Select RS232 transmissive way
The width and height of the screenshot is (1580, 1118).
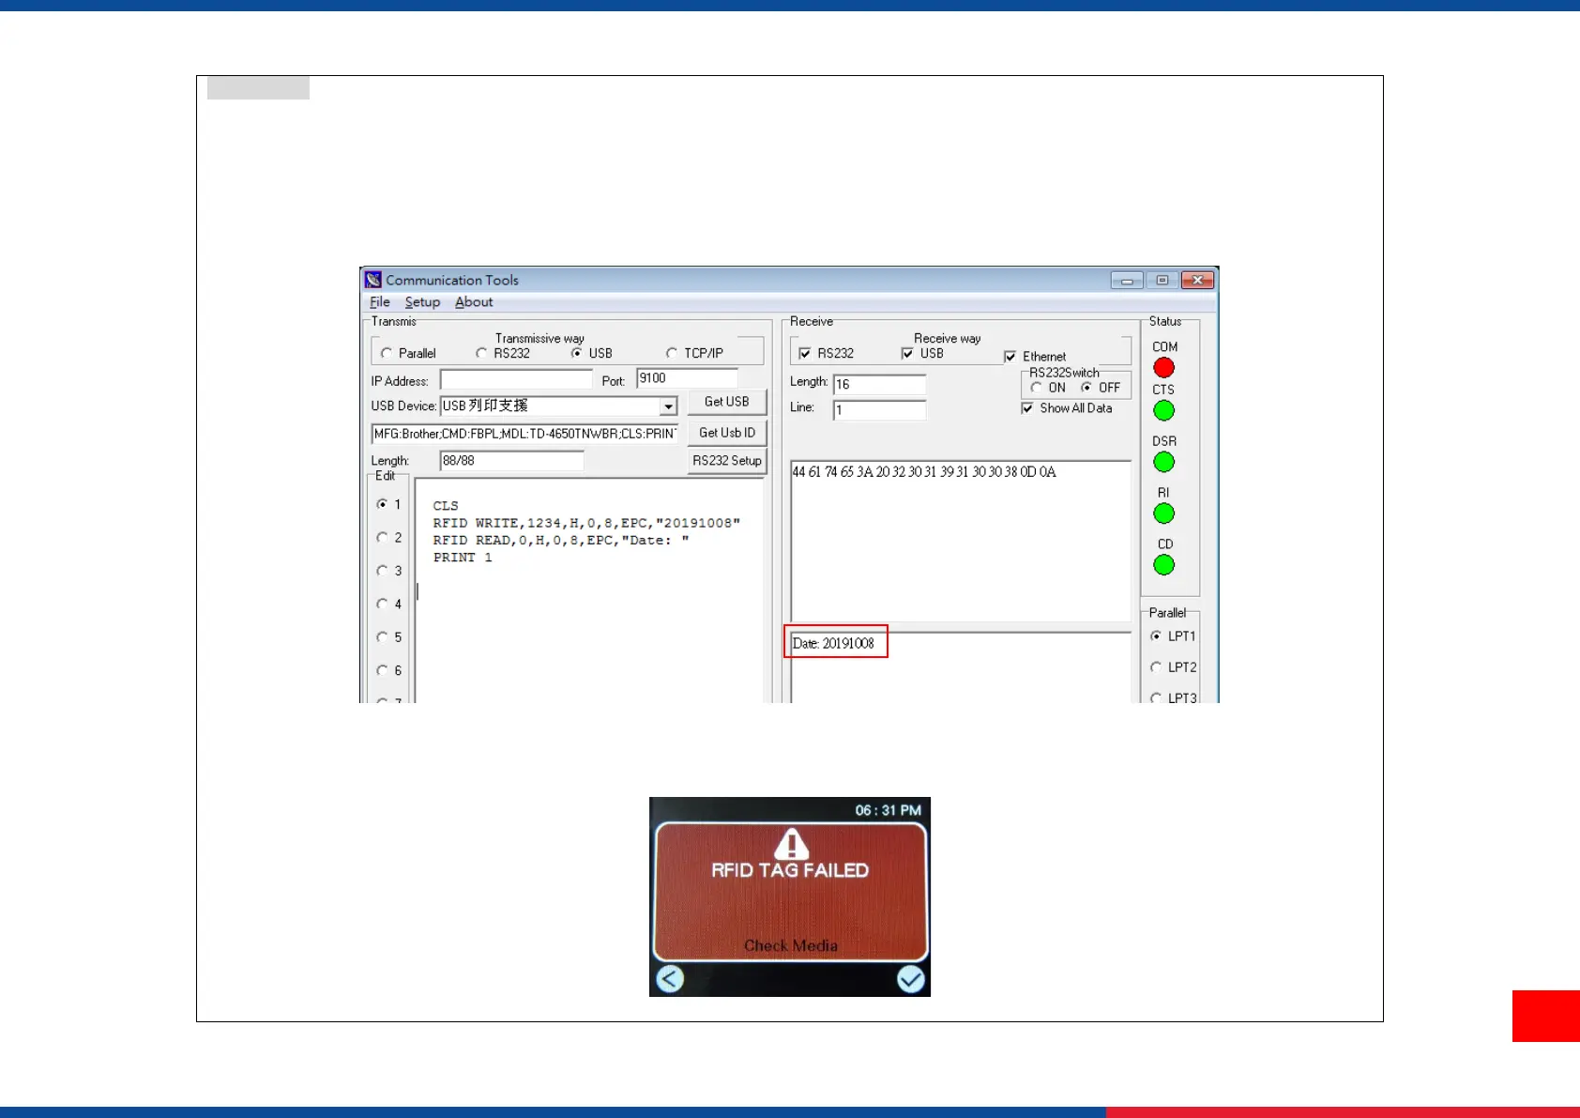point(481,353)
